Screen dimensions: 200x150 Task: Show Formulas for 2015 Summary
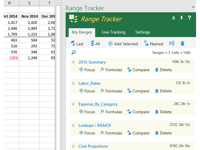pyautogui.click(x=111, y=70)
